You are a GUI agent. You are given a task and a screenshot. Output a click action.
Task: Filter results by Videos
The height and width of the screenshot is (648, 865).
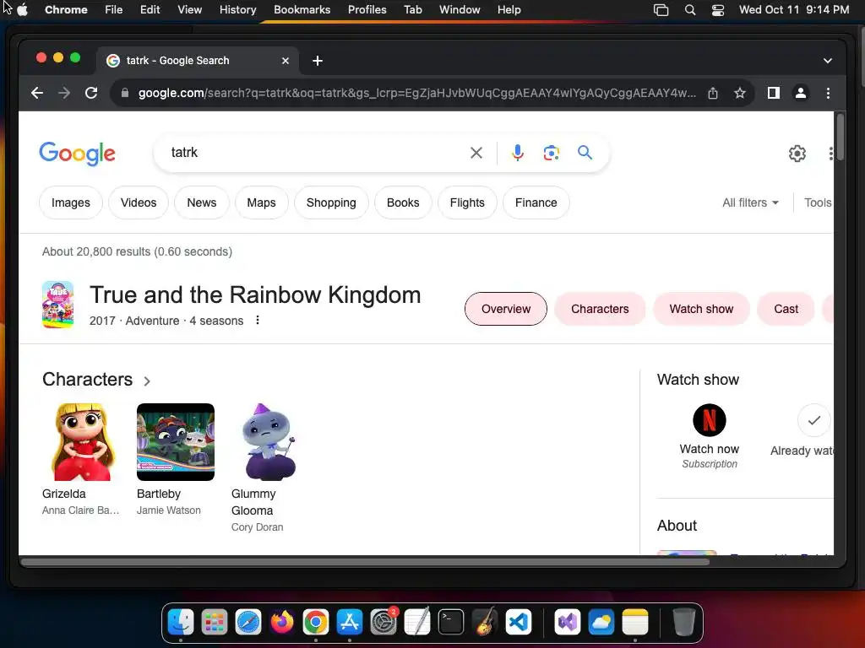(139, 202)
